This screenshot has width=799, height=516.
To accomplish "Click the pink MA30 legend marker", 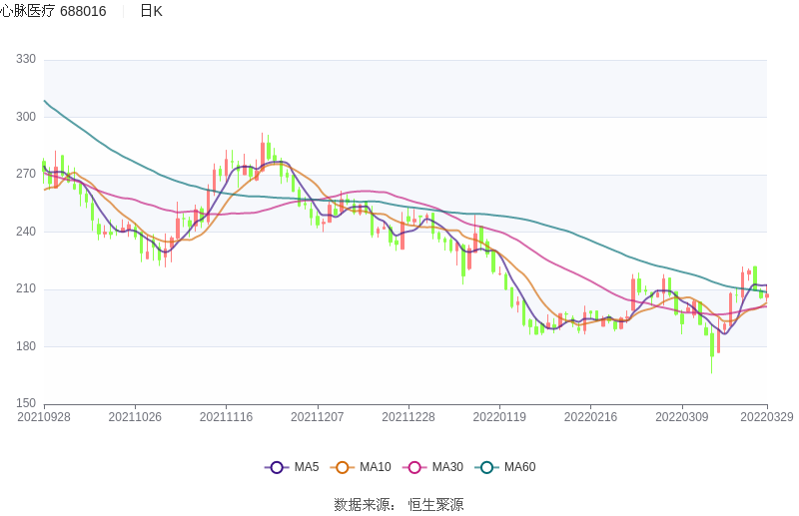I will (x=414, y=467).
